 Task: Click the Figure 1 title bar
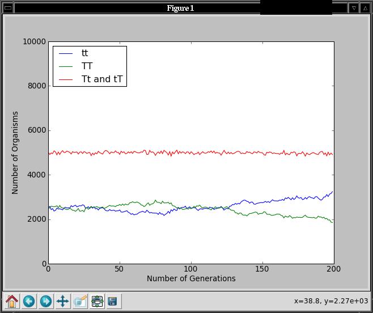[x=180, y=8]
